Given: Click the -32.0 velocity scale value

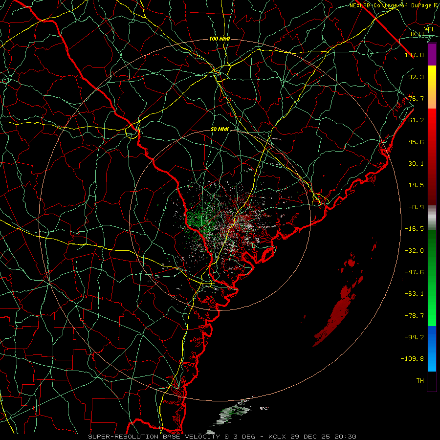Looking at the screenshot, I should coord(414,251).
